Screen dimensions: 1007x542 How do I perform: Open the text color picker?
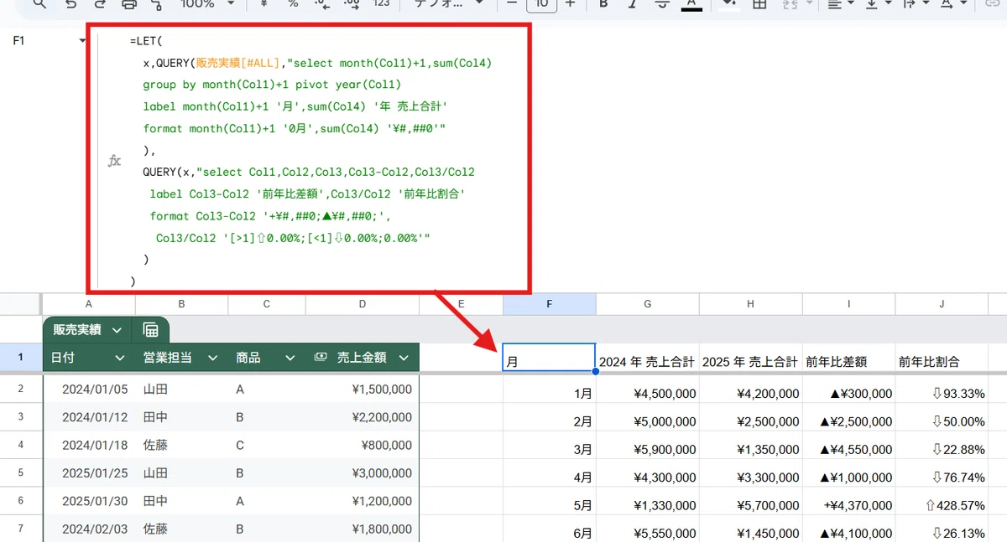point(691,4)
